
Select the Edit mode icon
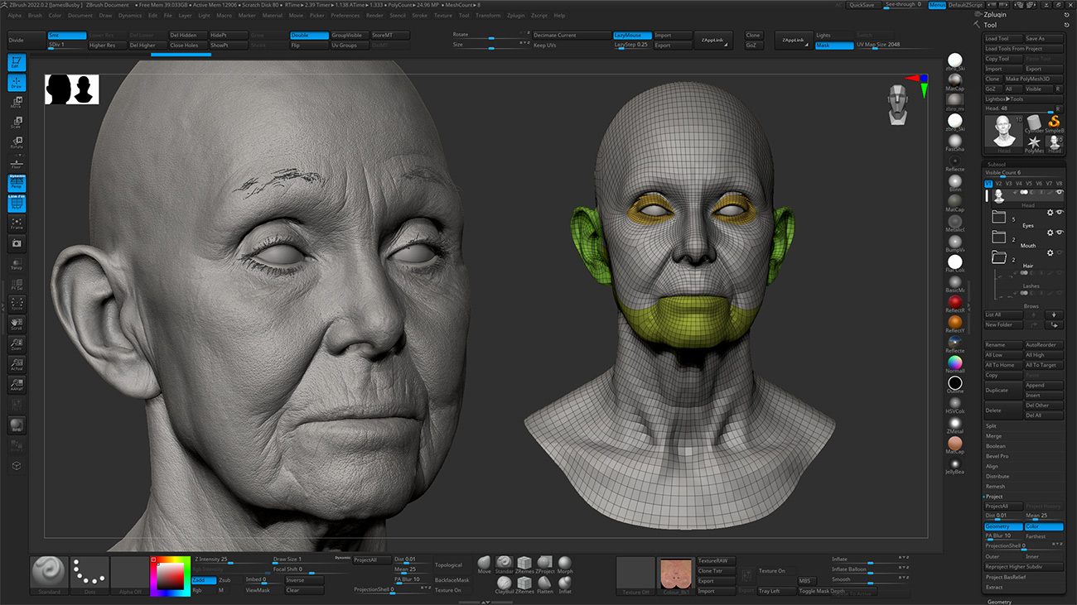click(17, 63)
